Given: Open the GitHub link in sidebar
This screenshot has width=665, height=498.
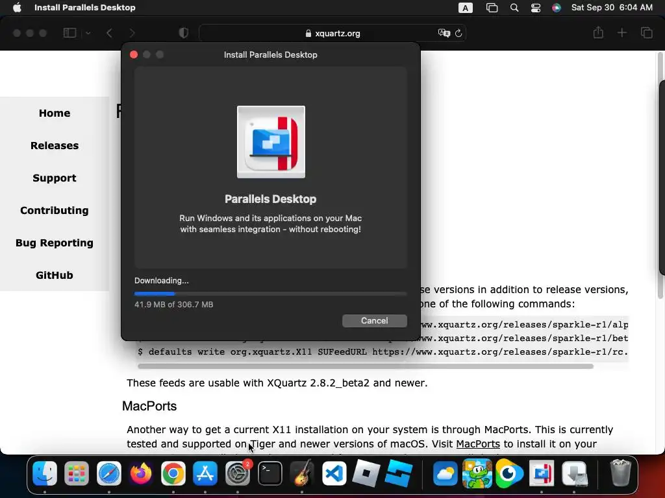Looking at the screenshot, I should (55, 275).
